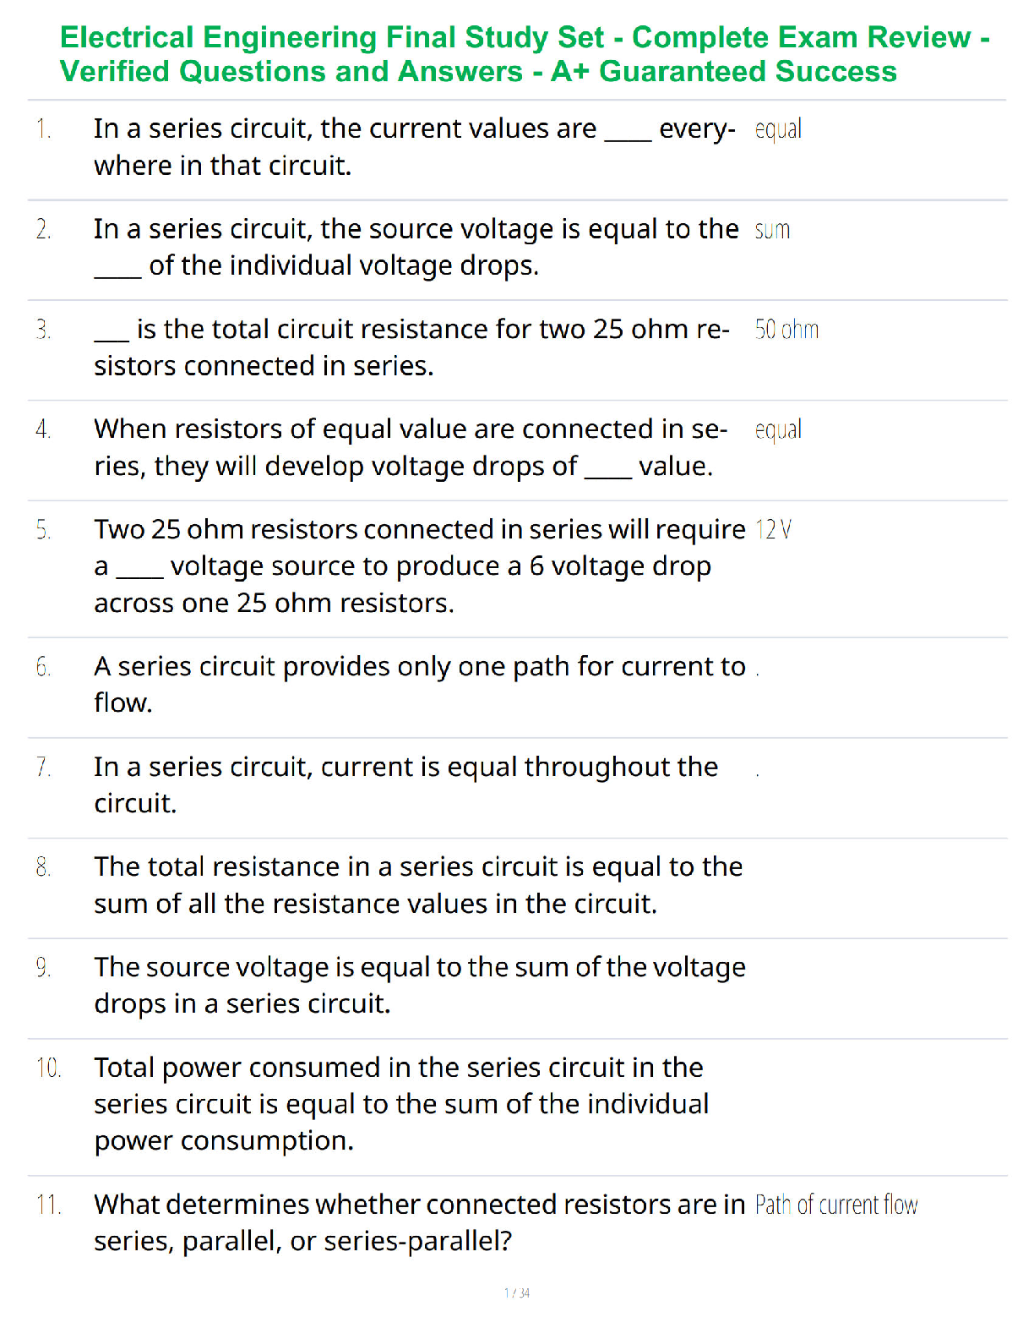Select question 1 about current values
1034x1339 pixels.
(415, 147)
